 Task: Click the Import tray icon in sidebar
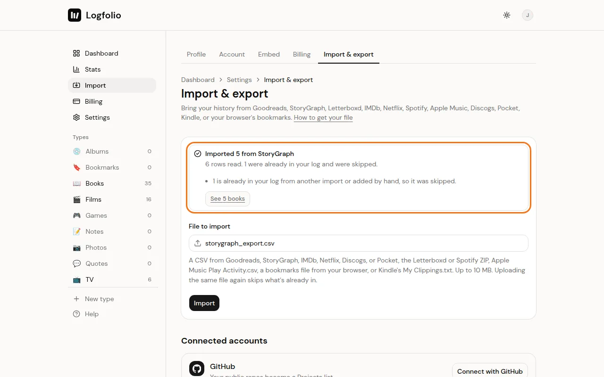(76, 85)
